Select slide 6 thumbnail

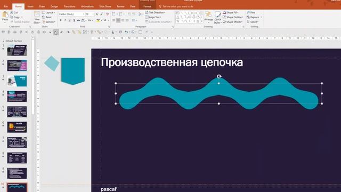(17, 127)
